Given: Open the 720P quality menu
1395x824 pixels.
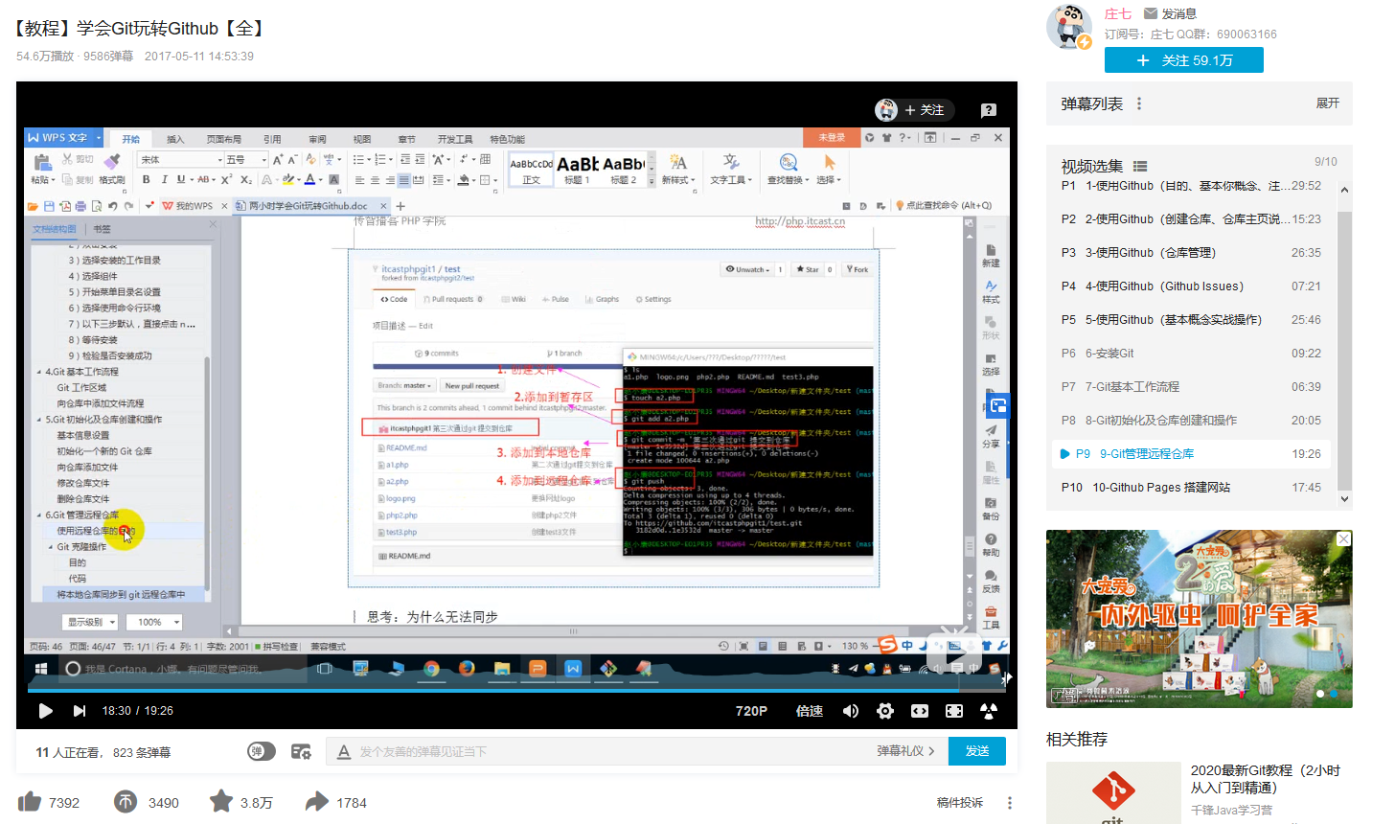Looking at the screenshot, I should [751, 711].
